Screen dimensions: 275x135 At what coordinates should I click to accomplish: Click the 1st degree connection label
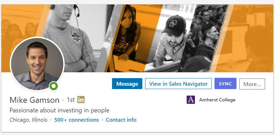(71, 100)
